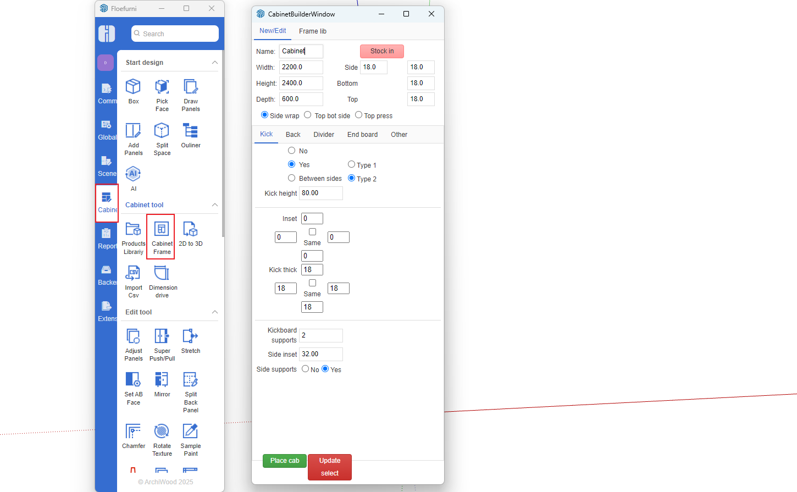
Task: Click the Kick height input field
Action: [320, 194]
